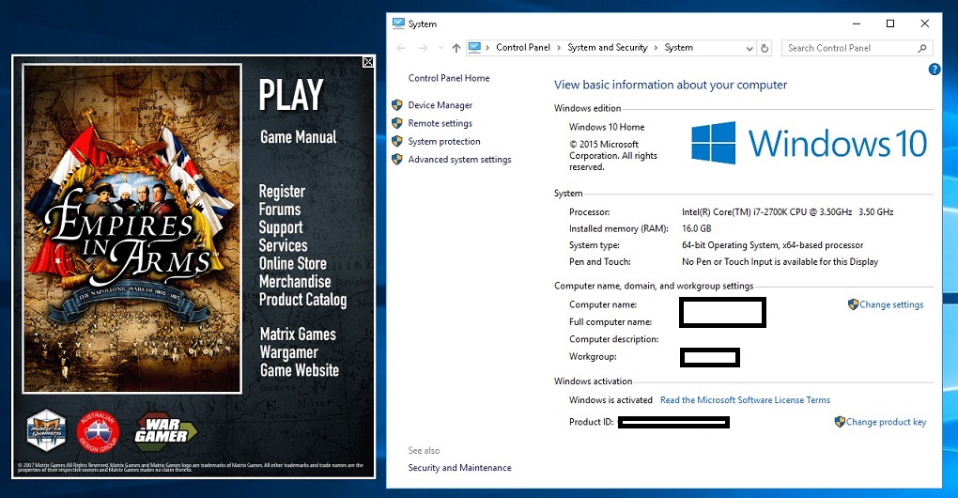Open Product Catalog in launcher

(302, 300)
